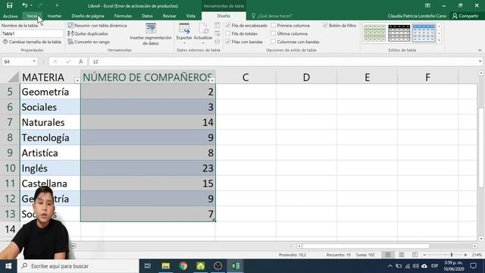Click Cambiar tamaño de la tabla
Screen dimensions: 485x273
32,42
